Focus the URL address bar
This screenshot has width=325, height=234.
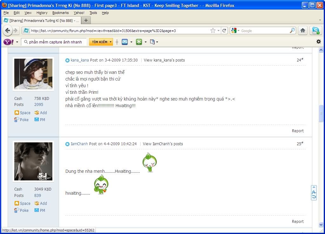pyautogui.click(x=120, y=31)
